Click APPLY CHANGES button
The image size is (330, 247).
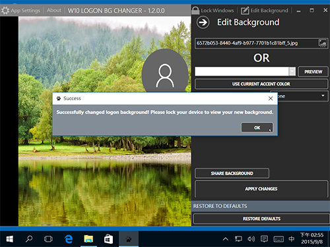tap(261, 189)
